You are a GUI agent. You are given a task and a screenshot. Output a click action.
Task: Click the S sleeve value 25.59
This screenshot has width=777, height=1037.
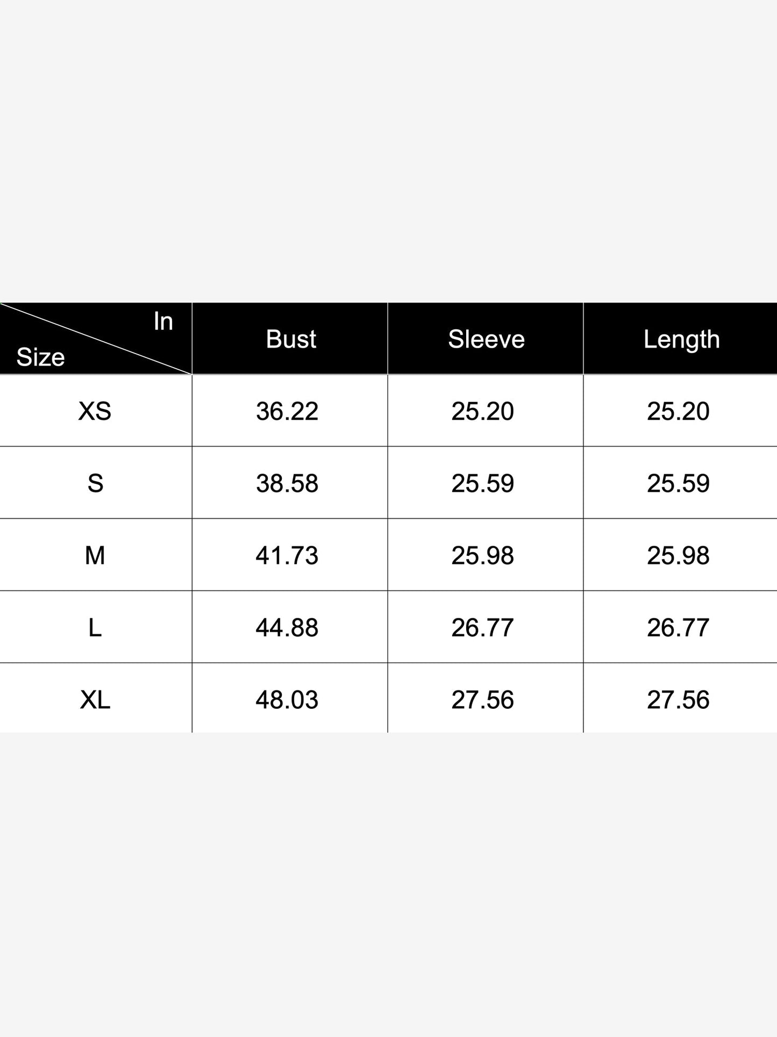[x=482, y=483]
